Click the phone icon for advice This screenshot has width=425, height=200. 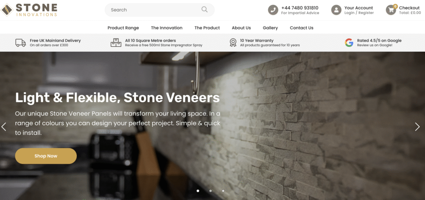coord(273,10)
